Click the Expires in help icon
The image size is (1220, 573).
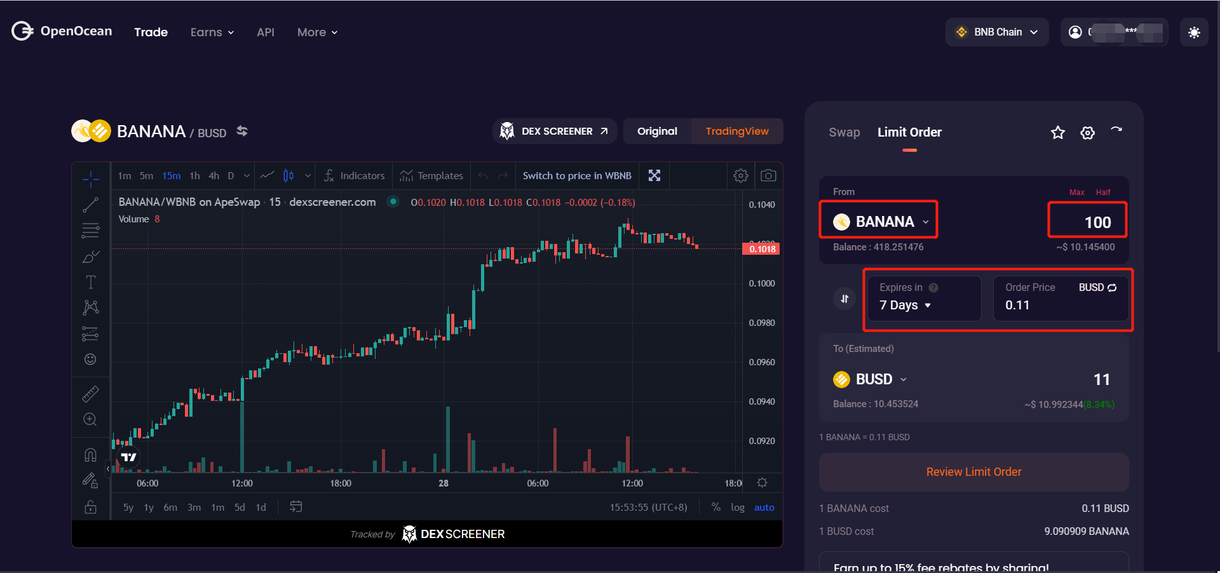pyautogui.click(x=933, y=288)
